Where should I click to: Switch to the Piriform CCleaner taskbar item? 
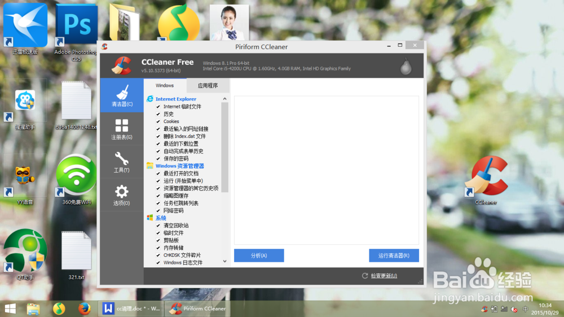tap(197, 309)
